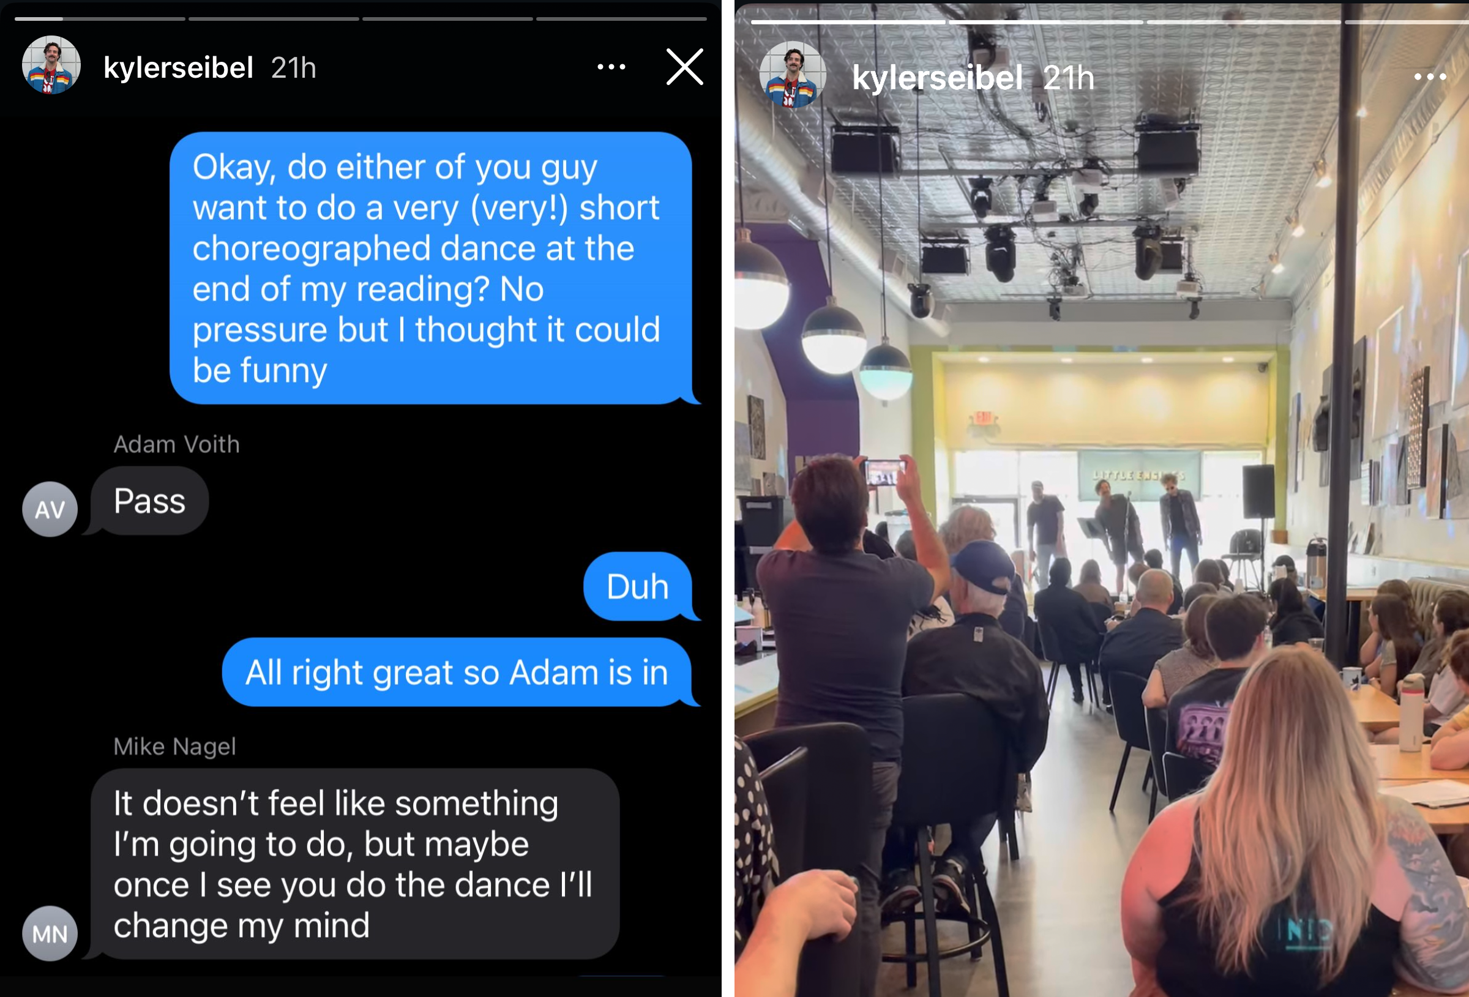Tap the 'Pass' message bubble
This screenshot has width=1469, height=997.
point(150,501)
